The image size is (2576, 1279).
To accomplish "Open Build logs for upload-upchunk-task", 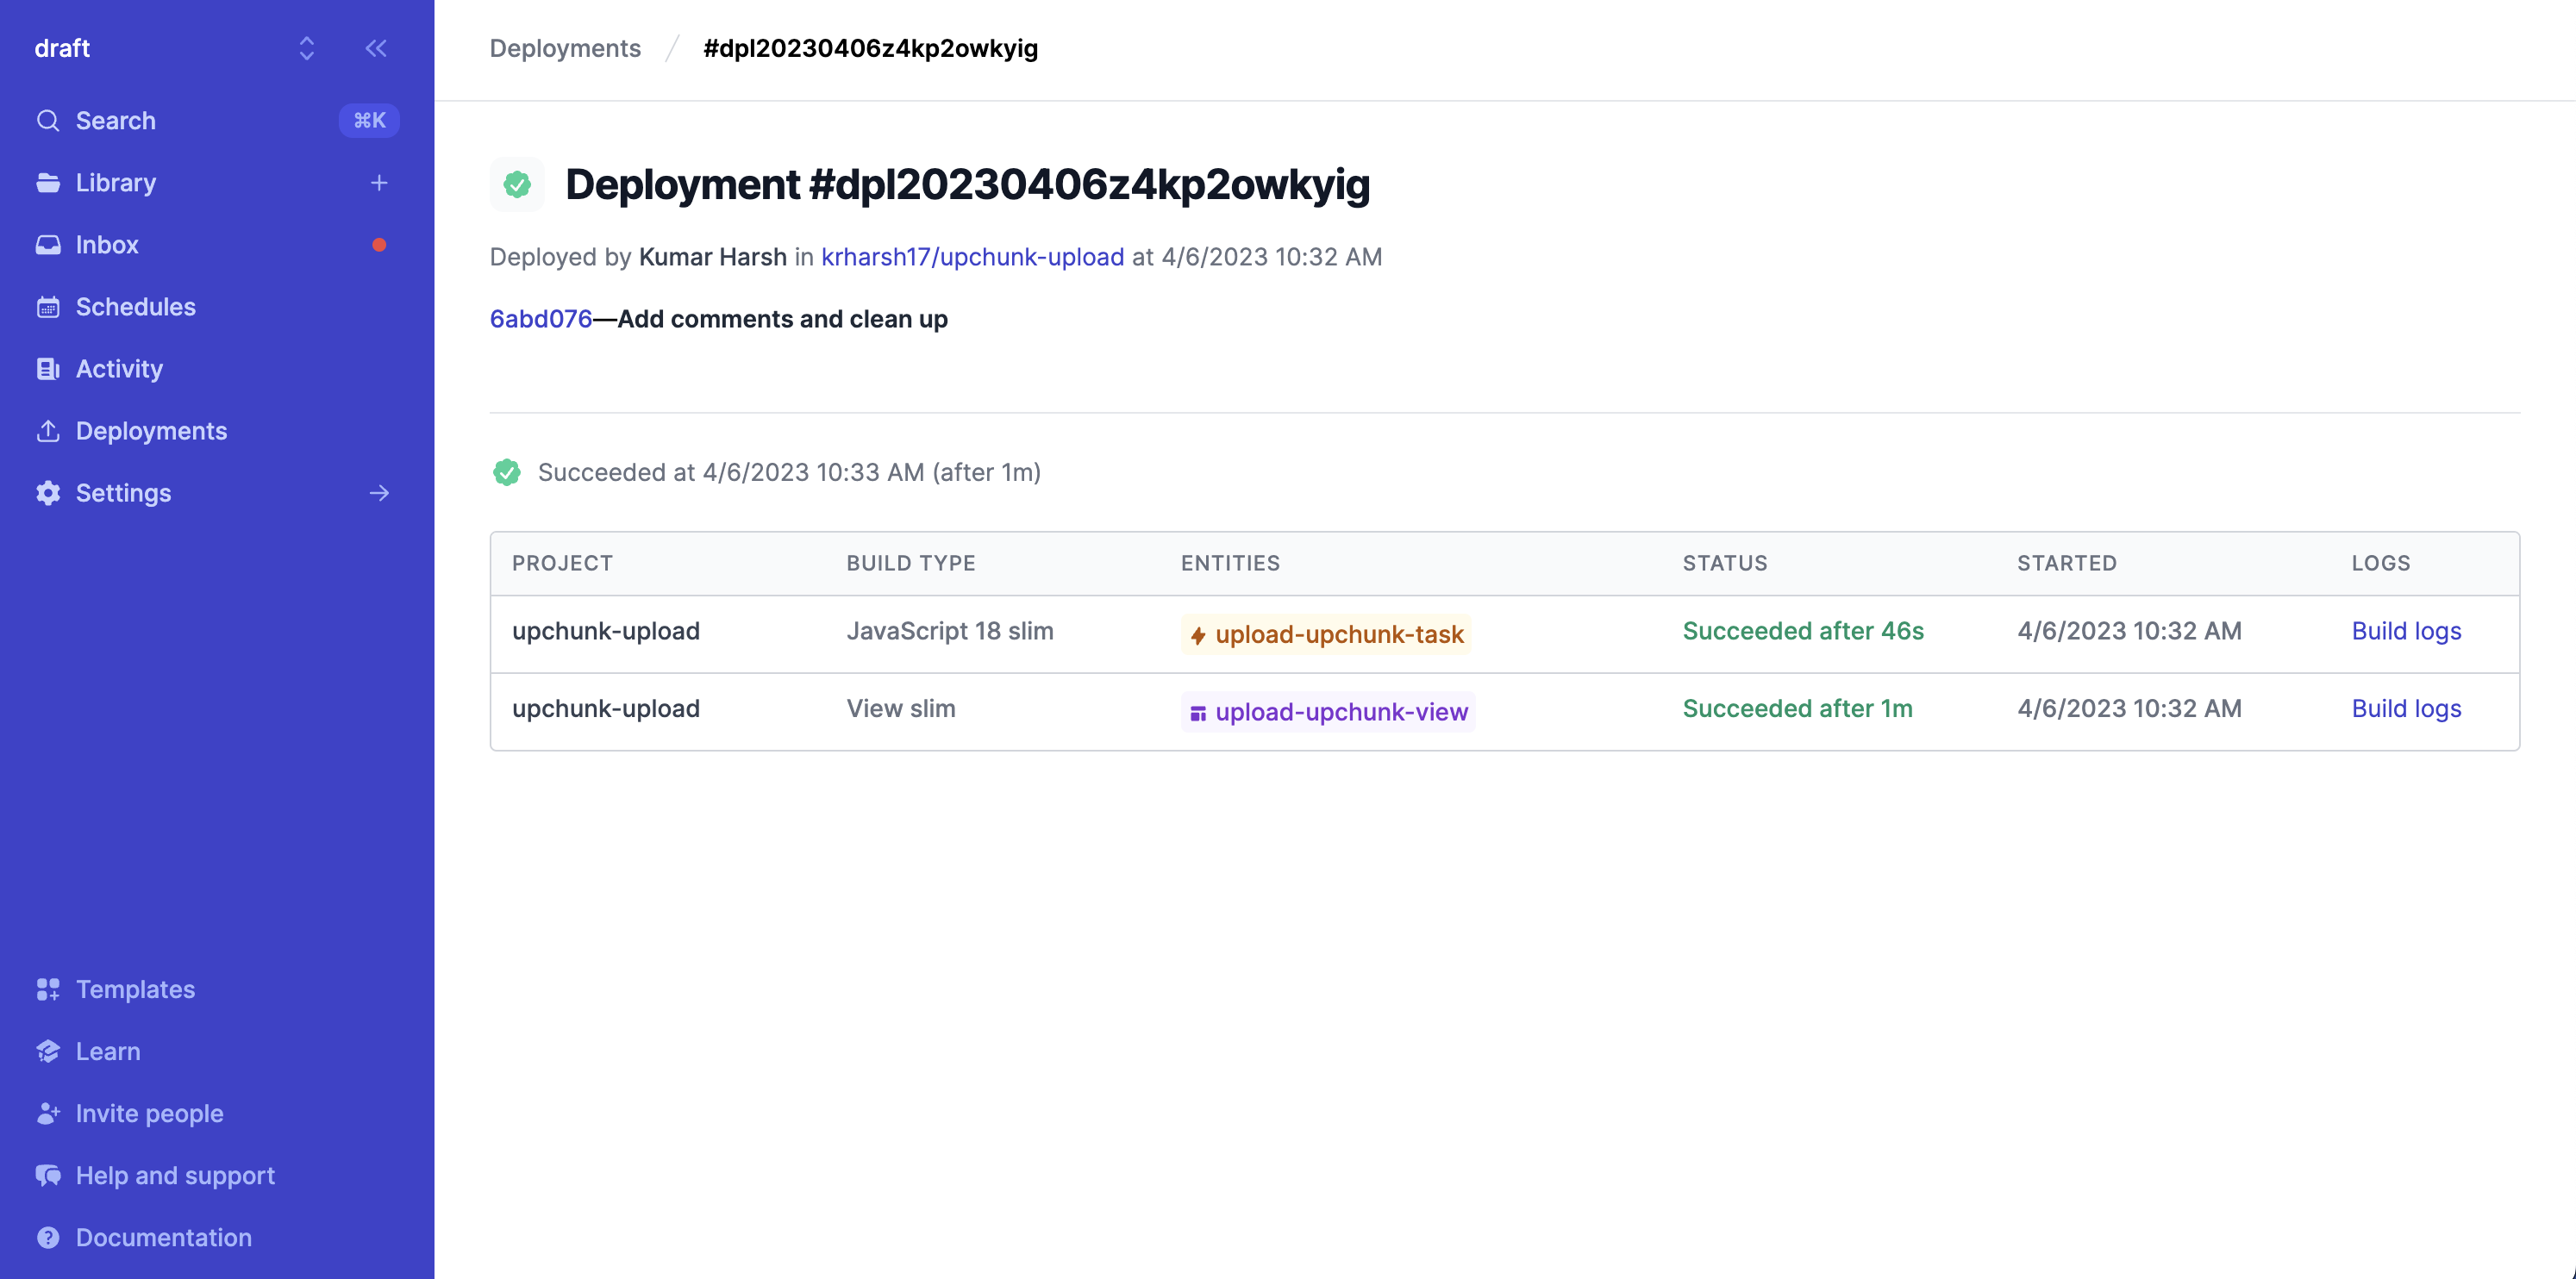I will tap(2406, 631).
